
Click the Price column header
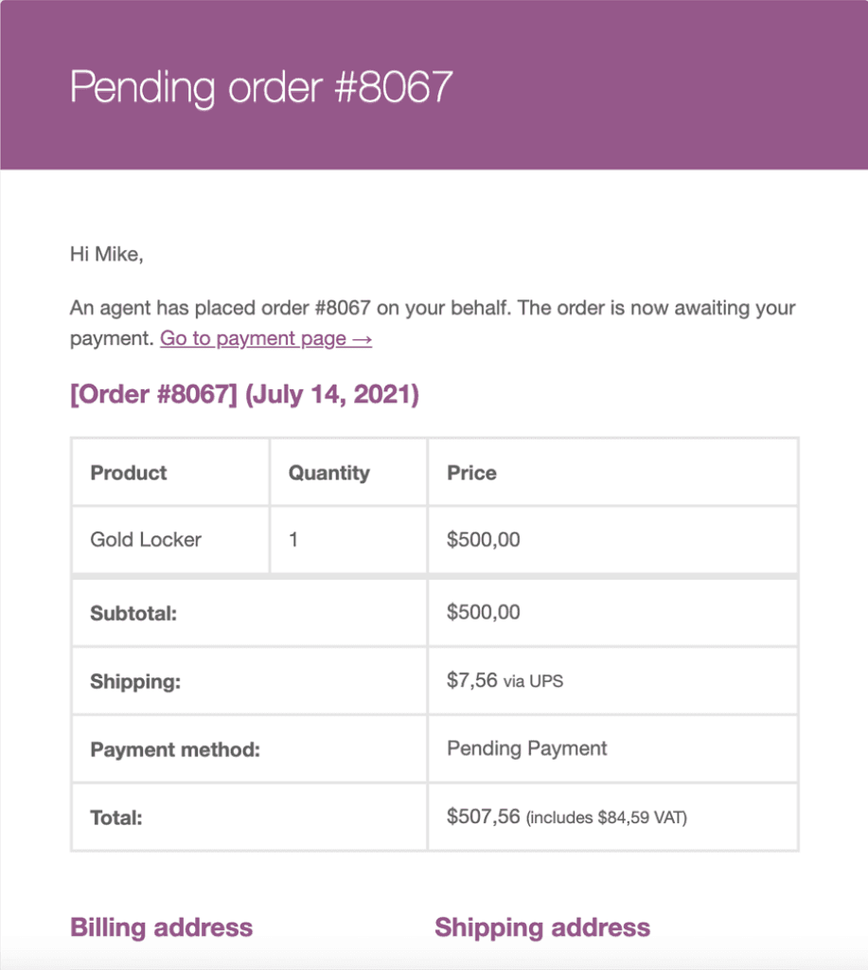click(471, 473)
